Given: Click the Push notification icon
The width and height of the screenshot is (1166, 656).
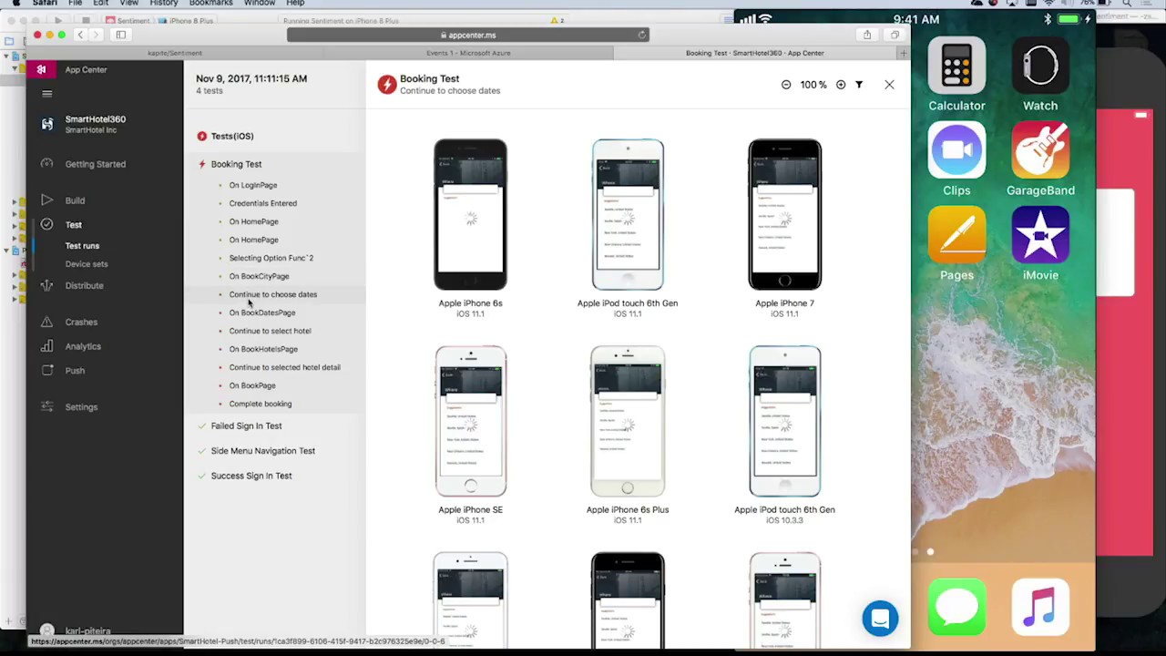Looking at the screenshot, I should [46, 370].
